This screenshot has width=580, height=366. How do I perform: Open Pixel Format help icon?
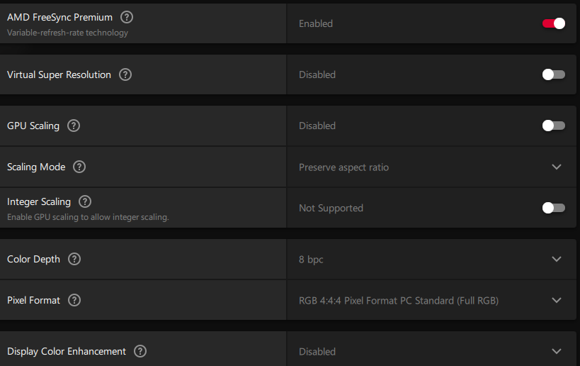click(74, 300)
